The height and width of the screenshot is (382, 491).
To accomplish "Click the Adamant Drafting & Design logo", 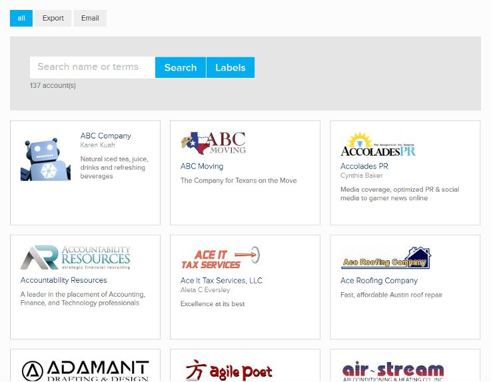I will 85,371.
